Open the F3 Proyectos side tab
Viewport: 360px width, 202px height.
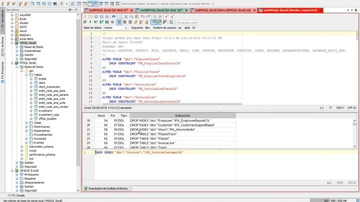click(x=2, y=72)
